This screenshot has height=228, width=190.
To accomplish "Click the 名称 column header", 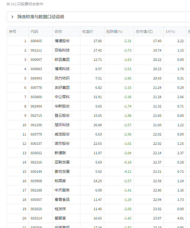I will click(x=58, y=31).
